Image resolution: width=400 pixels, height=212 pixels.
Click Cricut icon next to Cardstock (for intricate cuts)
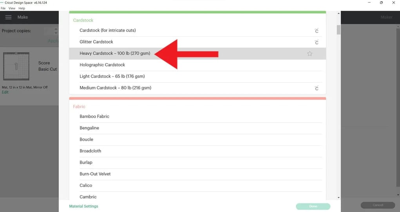pos(316,31)
